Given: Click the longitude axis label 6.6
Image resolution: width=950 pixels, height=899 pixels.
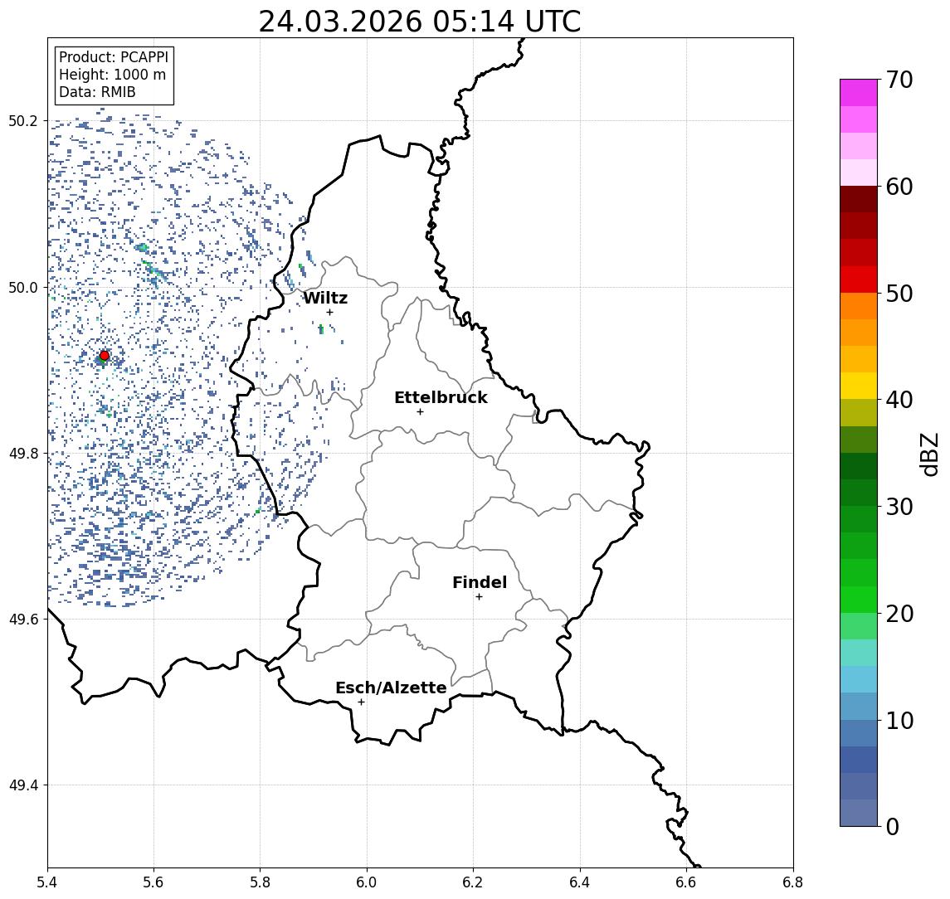Looking at the screenshot, I should point(686,882).
